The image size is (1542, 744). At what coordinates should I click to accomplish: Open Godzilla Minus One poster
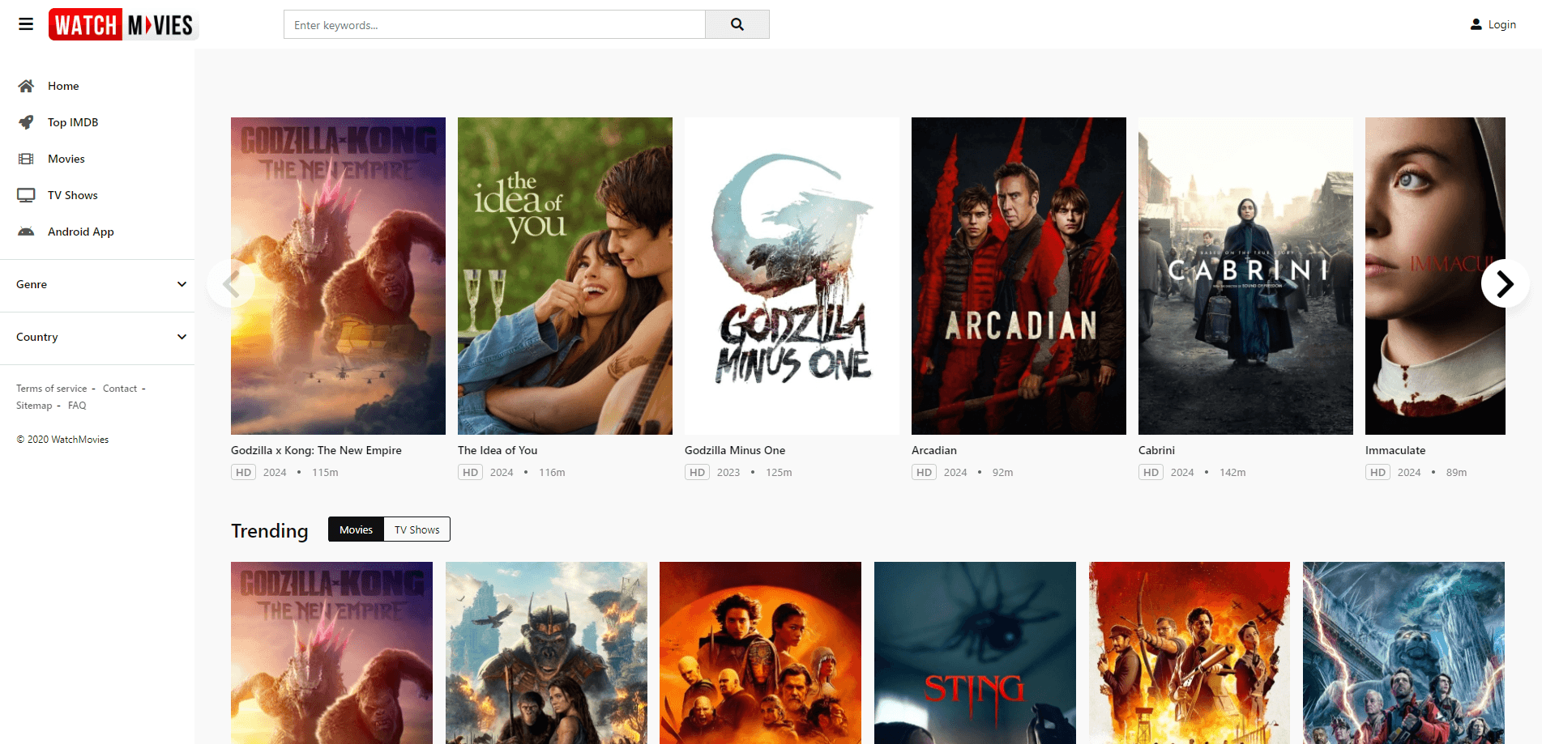tap(792, 276)
